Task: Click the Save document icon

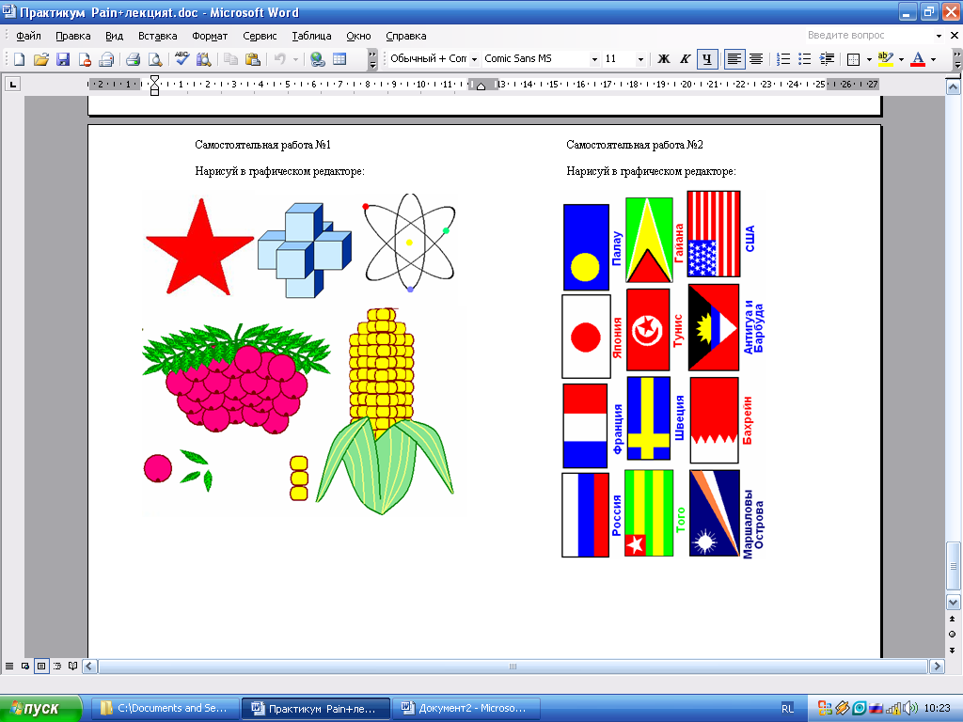Action: point(63,59)
